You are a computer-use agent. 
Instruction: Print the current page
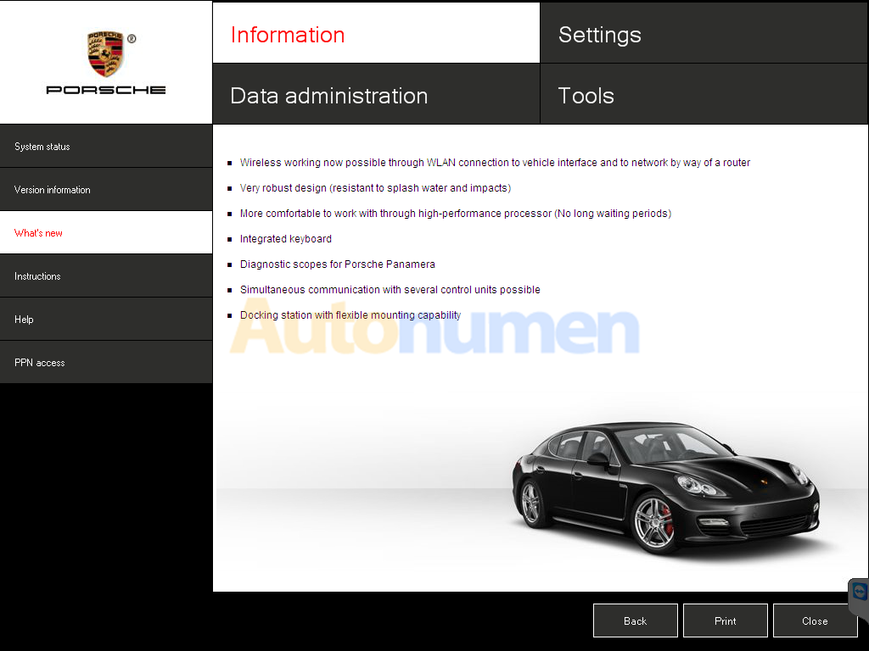pyautogui.click(x=725, y=620)
